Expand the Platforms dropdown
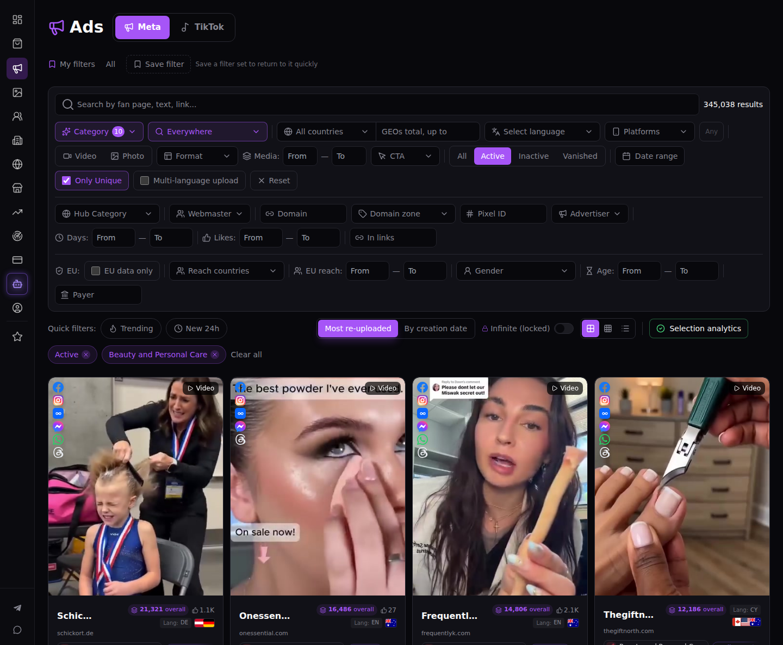The image size is (783, 645). [650, 132]
